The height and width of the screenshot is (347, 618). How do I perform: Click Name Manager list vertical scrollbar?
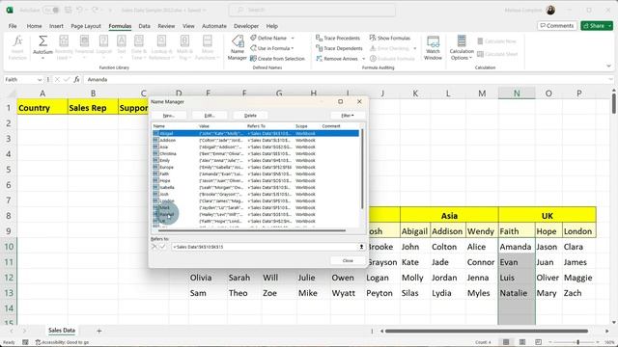coord(362,170)
